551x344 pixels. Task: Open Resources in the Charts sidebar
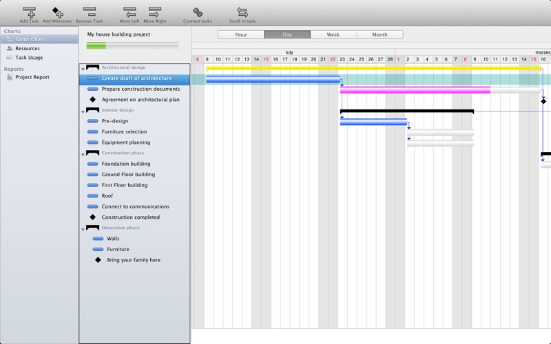[27, 49]
